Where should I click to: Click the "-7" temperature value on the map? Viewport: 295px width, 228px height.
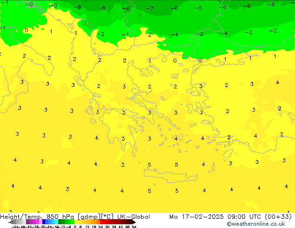[150, 9]
